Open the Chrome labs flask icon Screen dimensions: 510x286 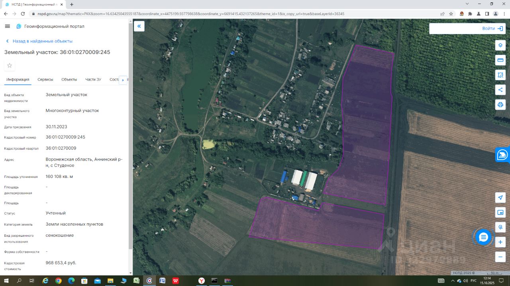(479, 14)
